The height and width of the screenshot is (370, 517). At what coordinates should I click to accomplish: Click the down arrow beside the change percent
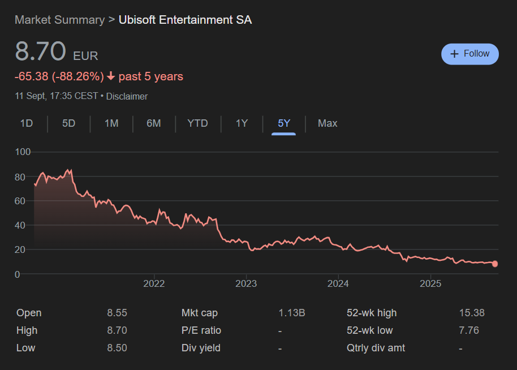[111, 76]
